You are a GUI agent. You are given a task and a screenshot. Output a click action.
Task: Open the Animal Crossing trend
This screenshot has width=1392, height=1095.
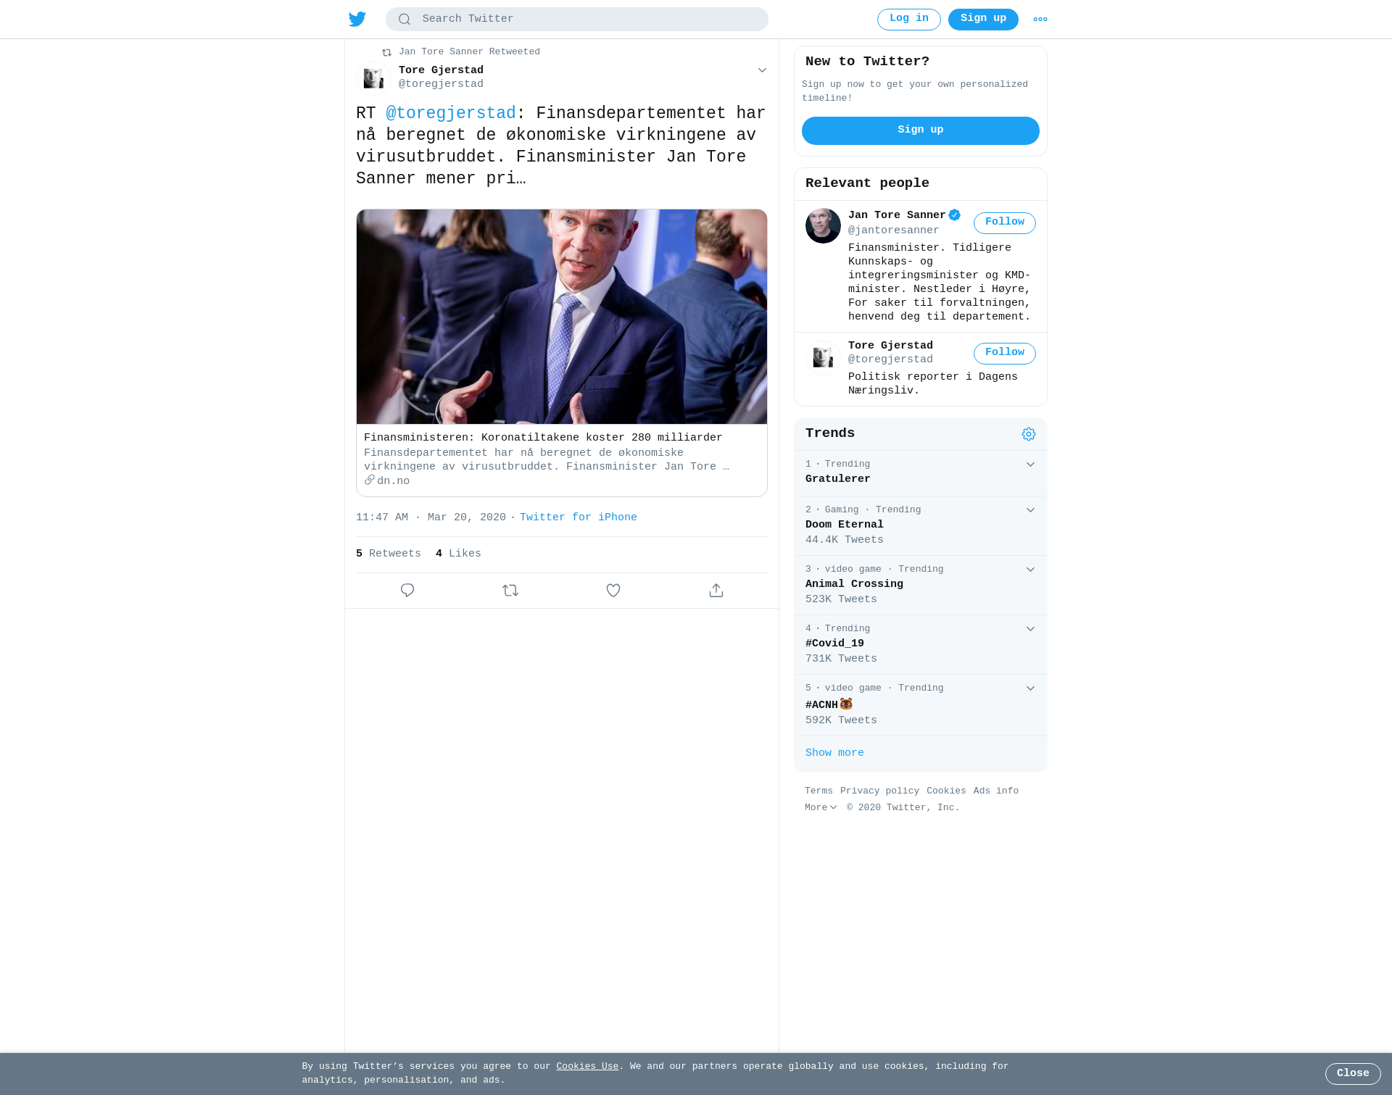click(x=921, y=585)
